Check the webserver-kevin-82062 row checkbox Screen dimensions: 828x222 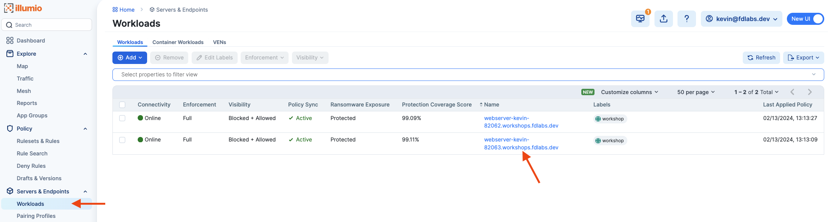tap(122, 118)
